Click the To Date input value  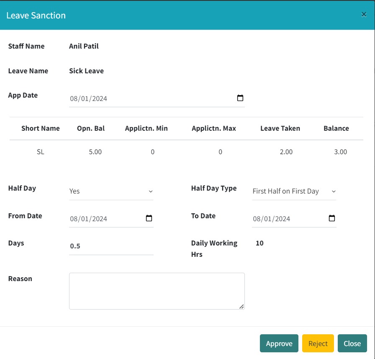(272, 219)
